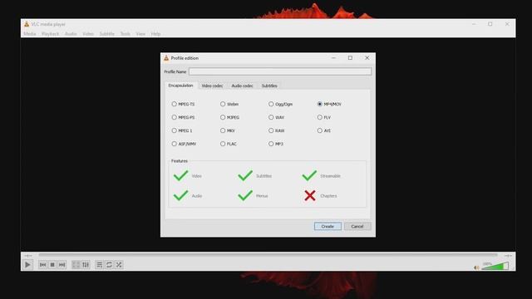Click the Profile Name input field
The width and height of the screenshot is (532, 299).
pos(280,71)
